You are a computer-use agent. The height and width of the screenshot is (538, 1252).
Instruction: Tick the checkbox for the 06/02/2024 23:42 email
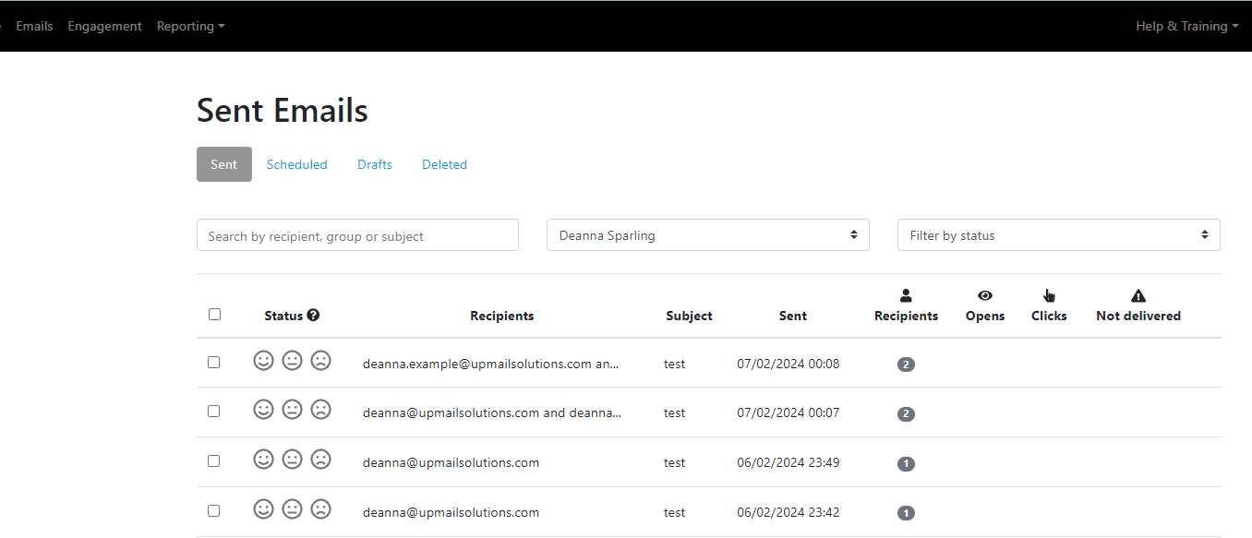click(214, 510)
